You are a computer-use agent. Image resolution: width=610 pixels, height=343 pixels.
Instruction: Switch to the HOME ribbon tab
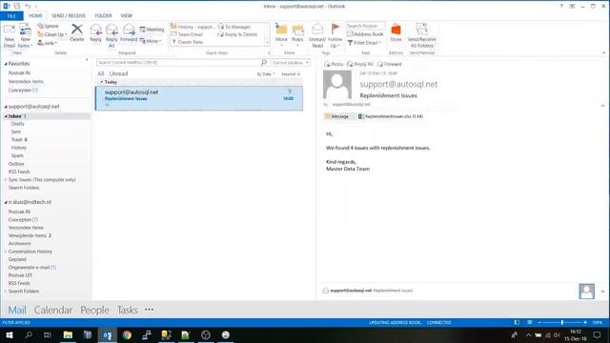point(35,16)
